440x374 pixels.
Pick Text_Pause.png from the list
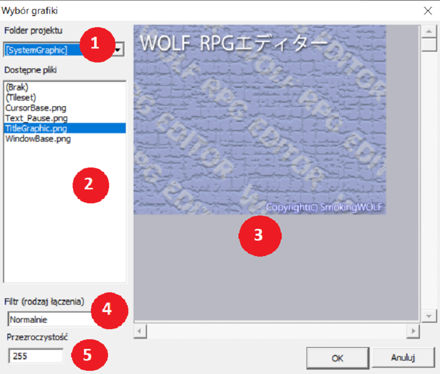click(36, 118)
